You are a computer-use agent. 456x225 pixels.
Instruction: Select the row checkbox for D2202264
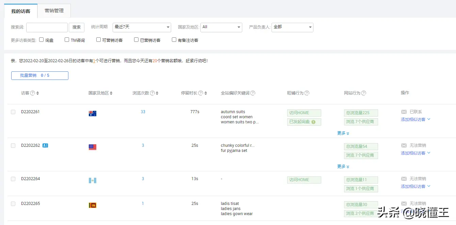click(13, 179)
